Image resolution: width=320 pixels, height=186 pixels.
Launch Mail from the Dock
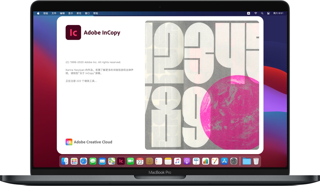pyautogui.click(x=102, y=161)
